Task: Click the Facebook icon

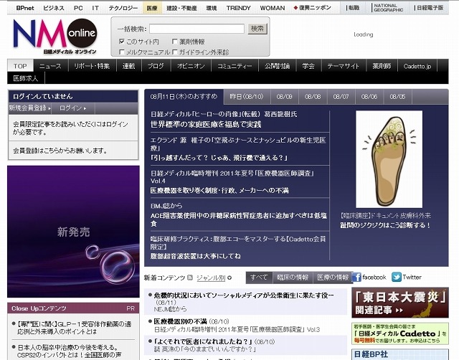Action: 356,277
